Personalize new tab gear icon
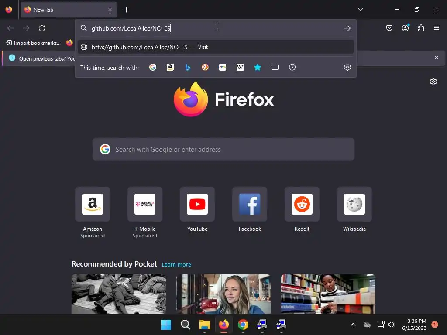The width and height of the screenshot is (447, 335). tap(433, 82)
